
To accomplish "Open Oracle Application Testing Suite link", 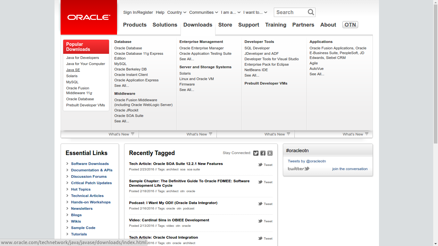I will (x=206, y=53).
